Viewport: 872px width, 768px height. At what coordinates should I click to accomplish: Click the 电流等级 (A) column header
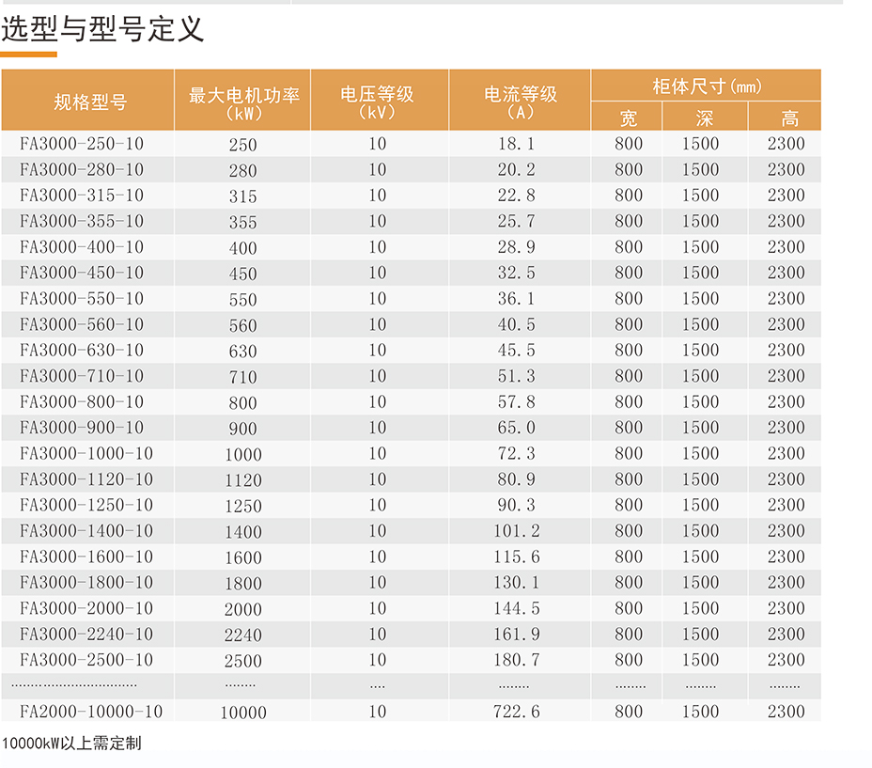click(x=521, y=102)
